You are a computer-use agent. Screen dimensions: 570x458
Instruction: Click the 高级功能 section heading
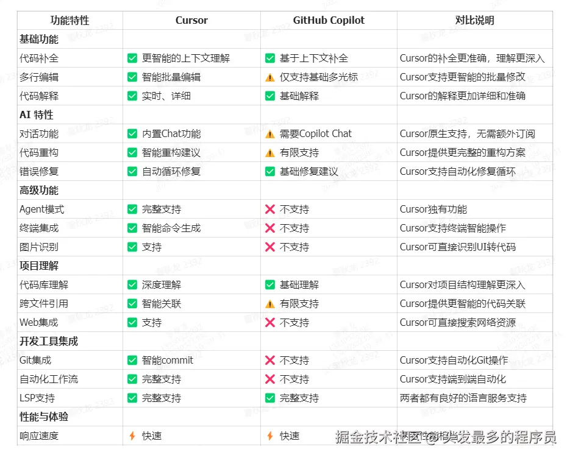point(39,190)
